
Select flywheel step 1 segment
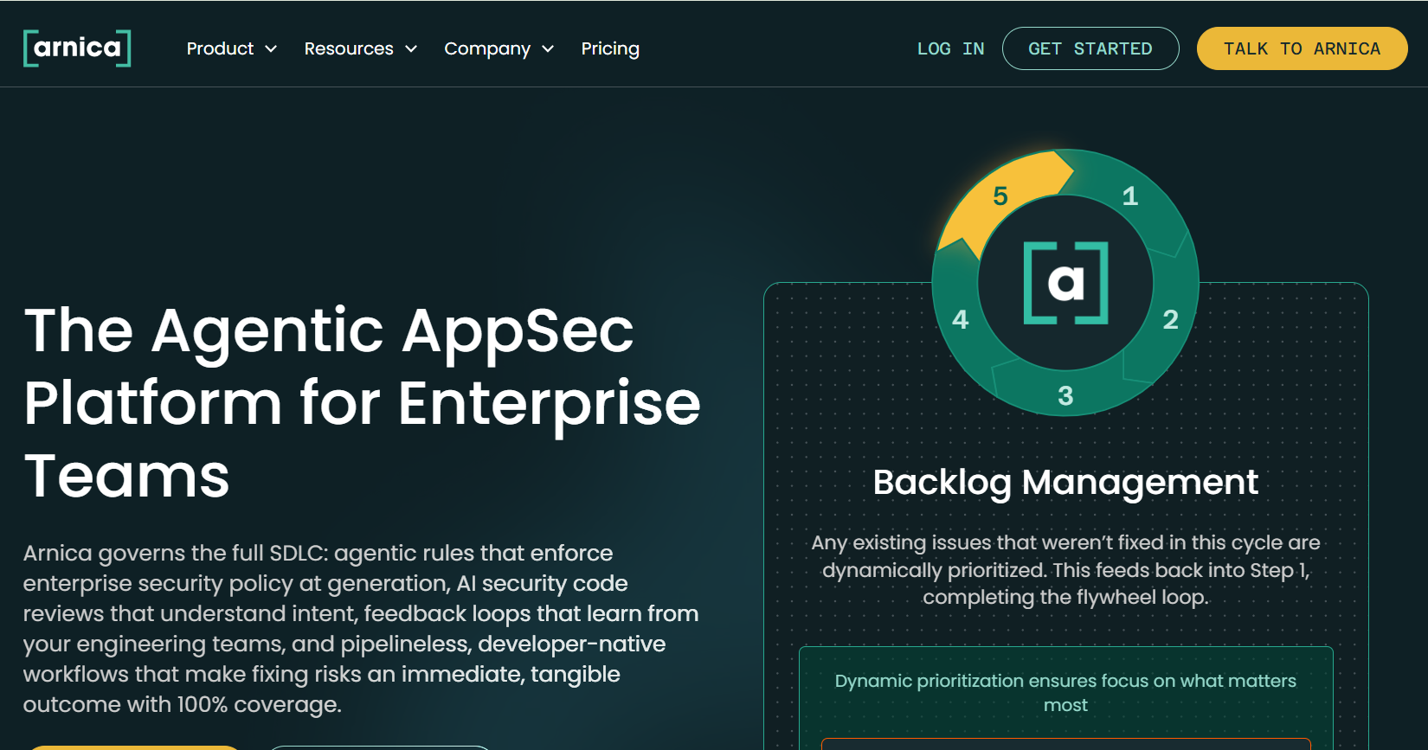click(1130, 196)
